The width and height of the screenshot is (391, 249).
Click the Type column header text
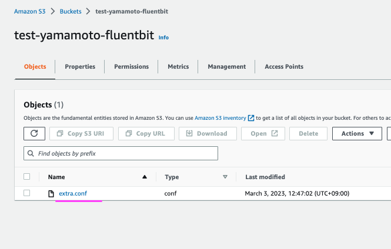(172, 177)
